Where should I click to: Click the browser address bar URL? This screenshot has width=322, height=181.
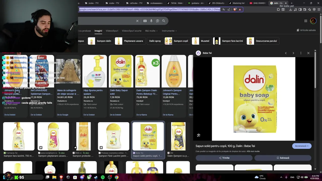[x=150, y=10]
